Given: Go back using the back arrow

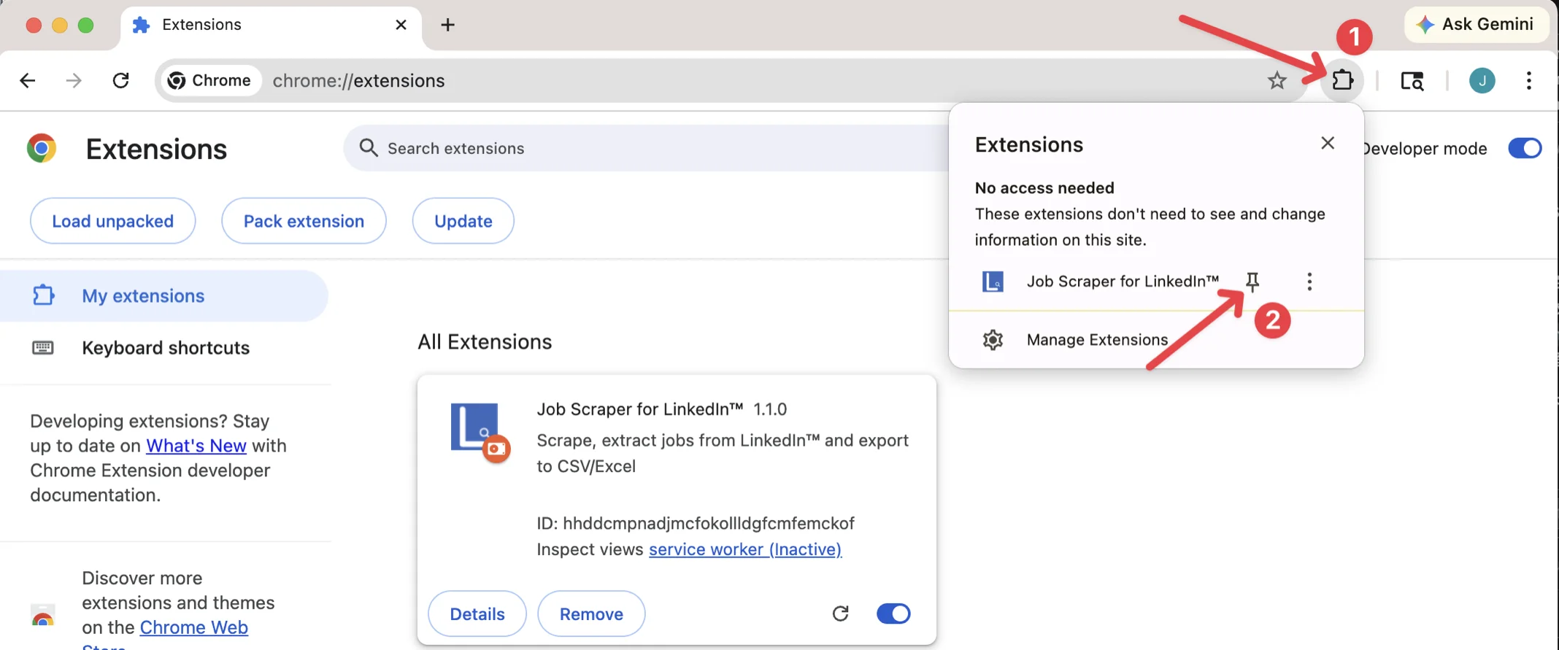Looking at the screenshot, I should pyautogui.click(x=28, y=80).
